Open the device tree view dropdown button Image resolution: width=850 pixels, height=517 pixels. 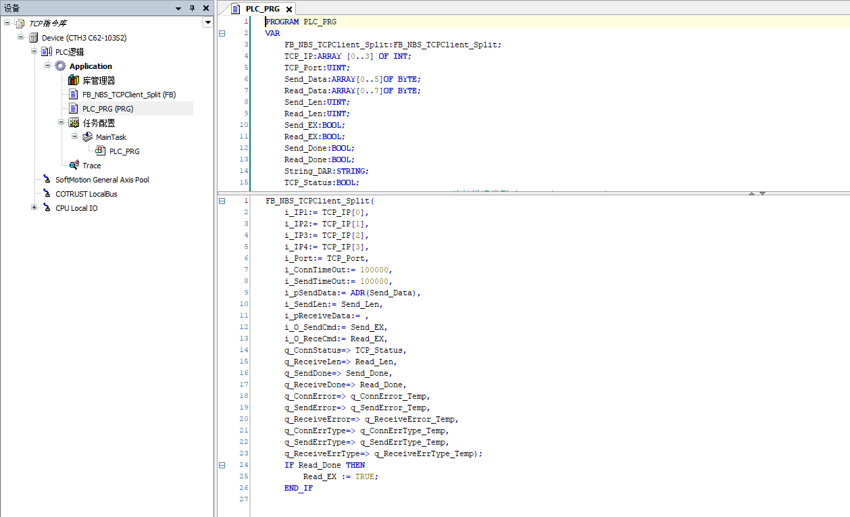coord(207,23)
